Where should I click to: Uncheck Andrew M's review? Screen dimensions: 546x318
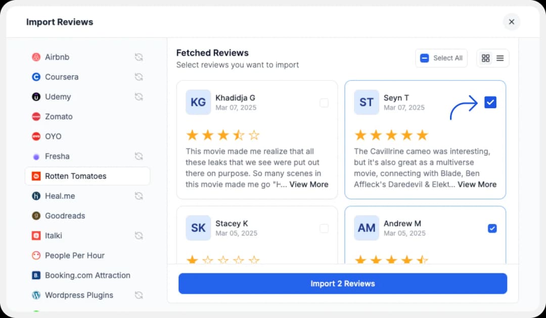coord(492,228)
